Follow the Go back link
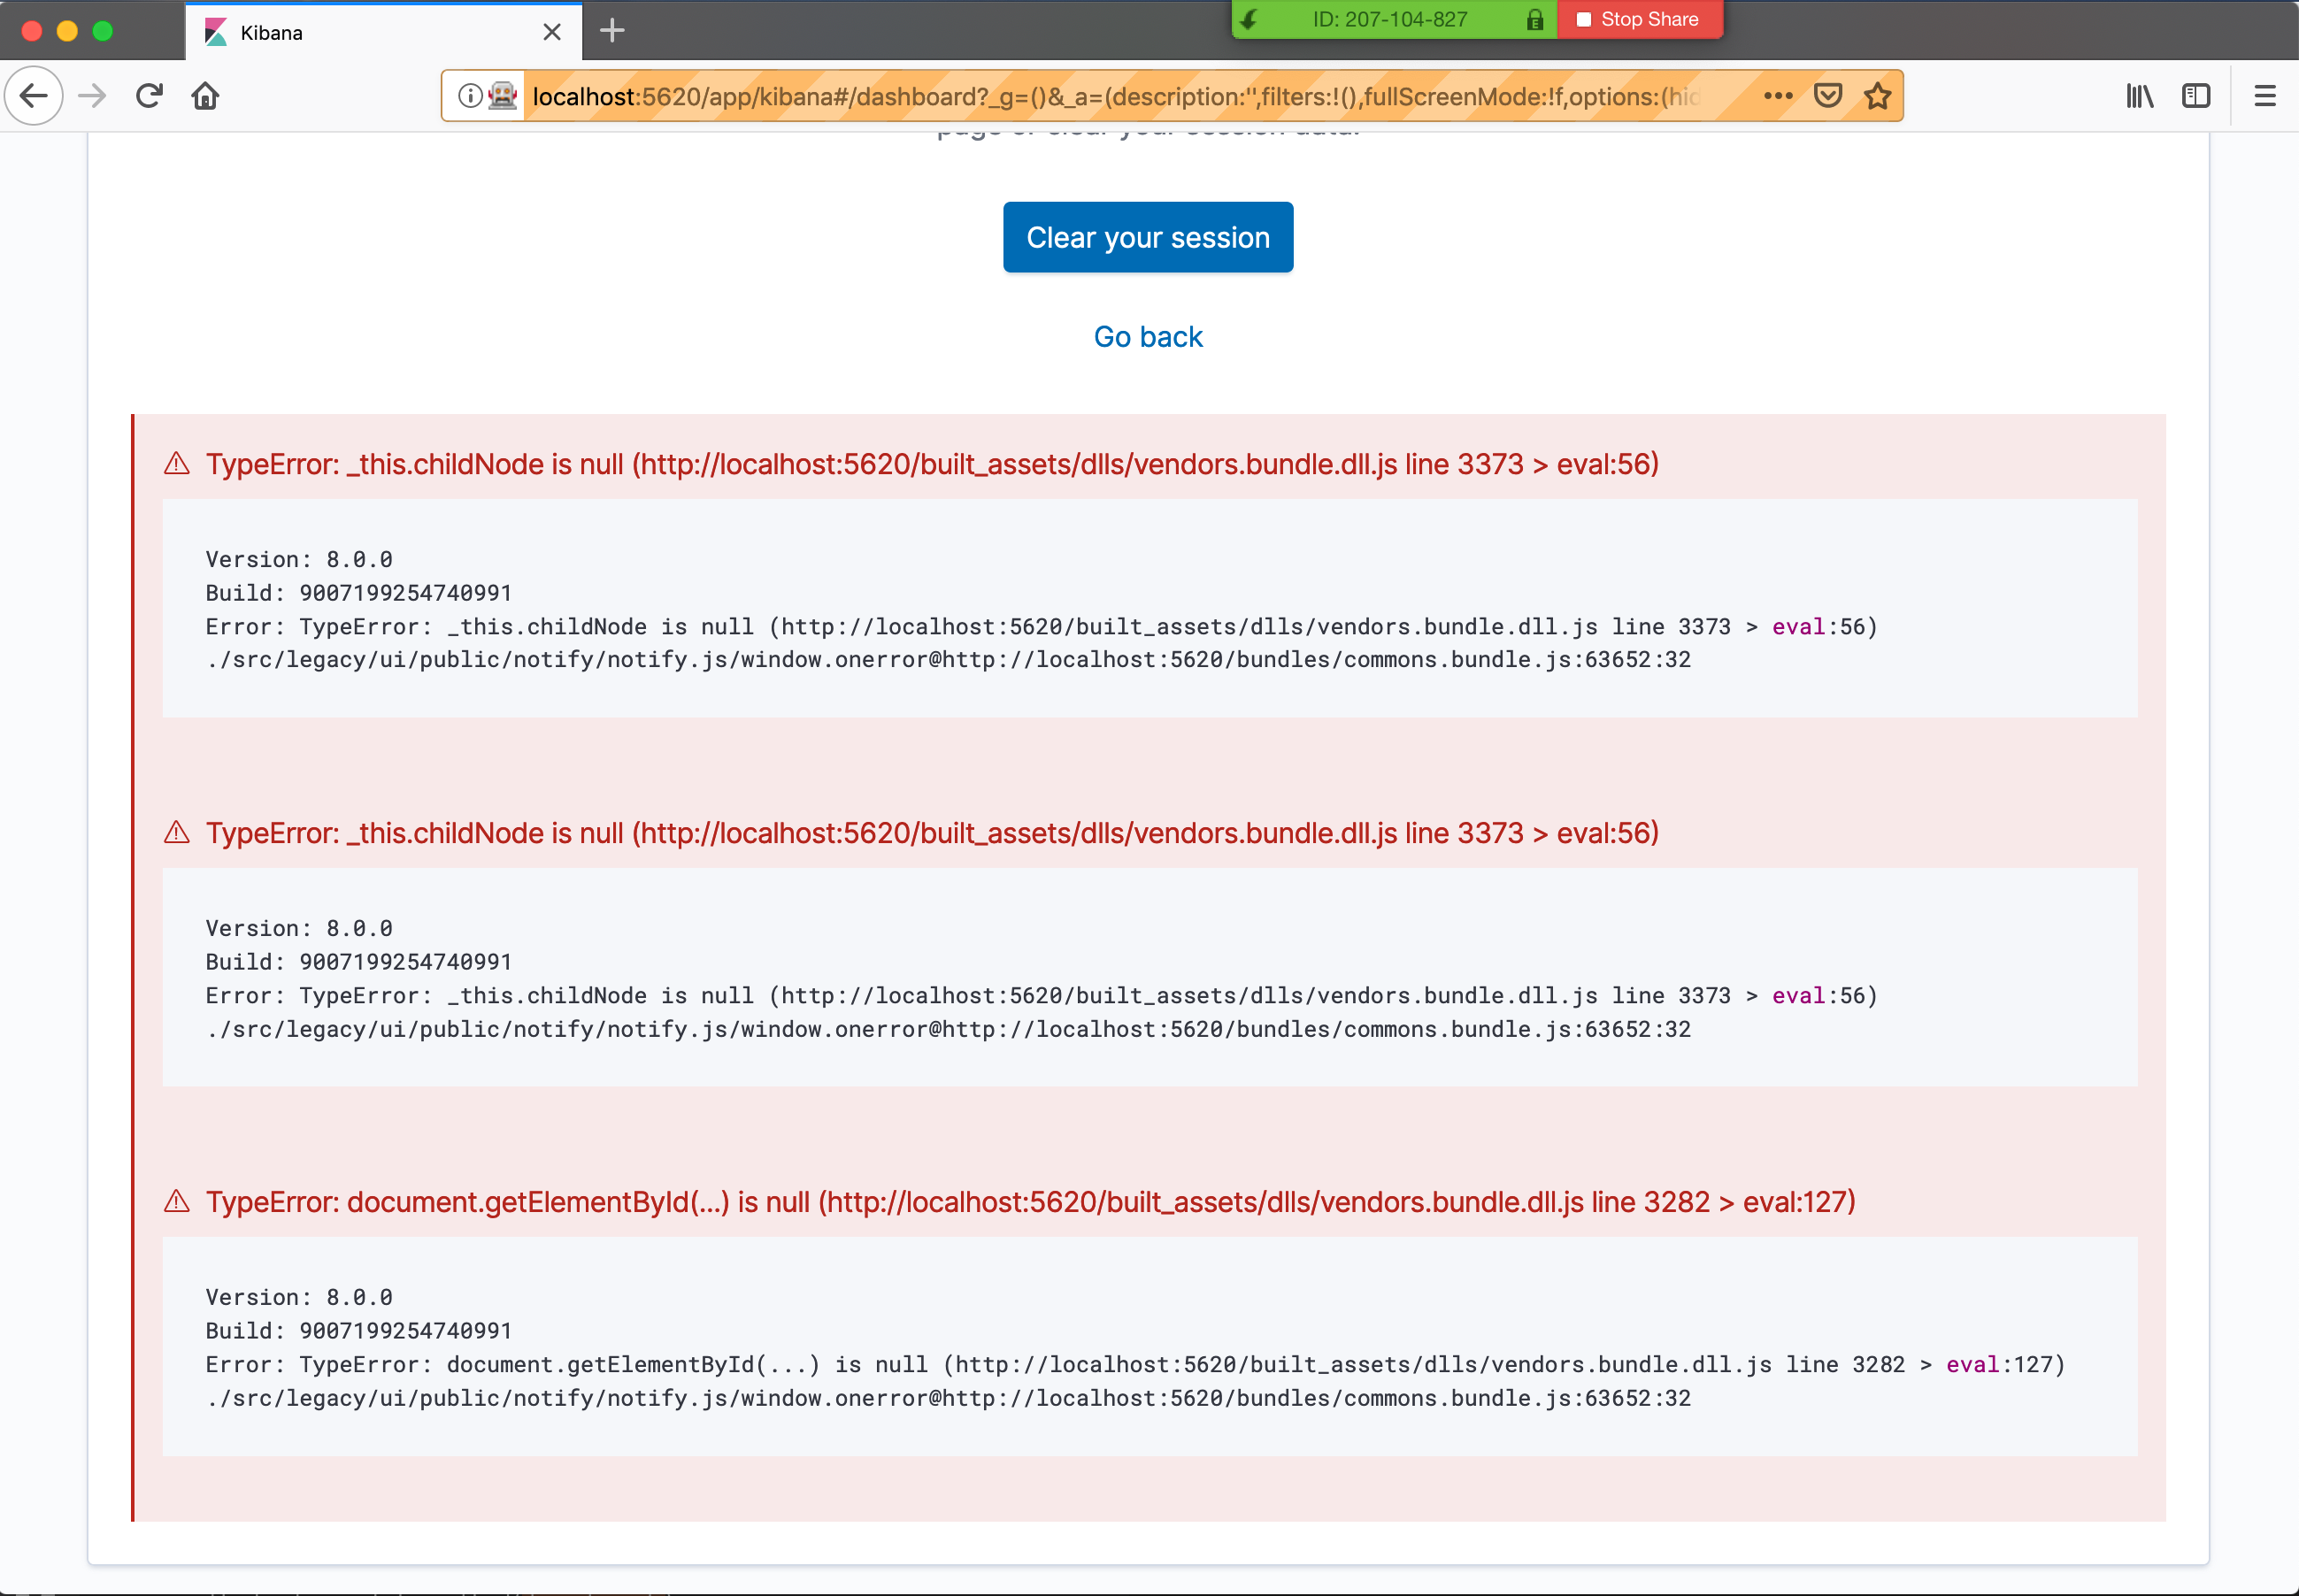2299x1596 pixels. tap(1148, 336)
